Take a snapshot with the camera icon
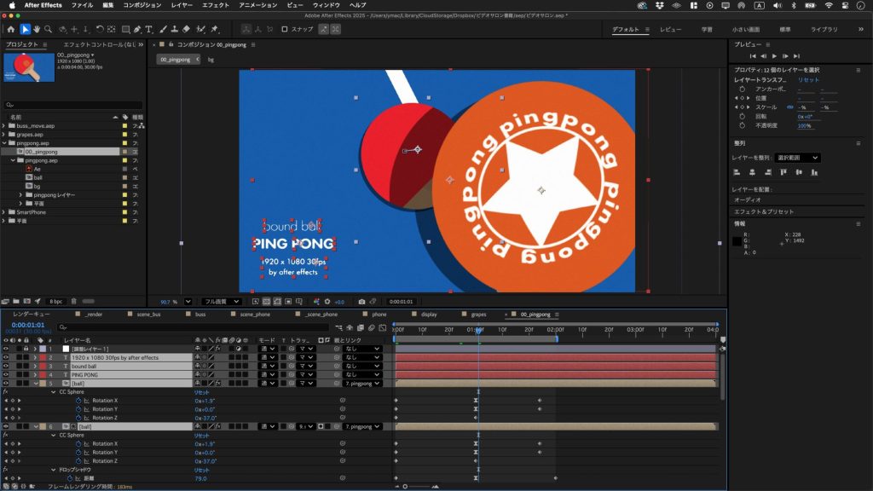The image size is (873, 491). (361, 302)
